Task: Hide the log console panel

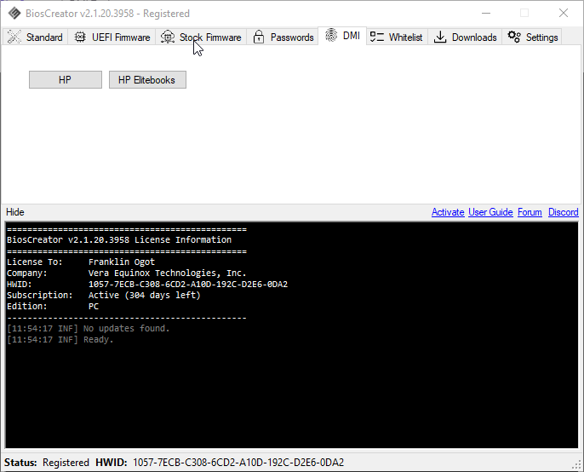Action: [x=15, y=212]
